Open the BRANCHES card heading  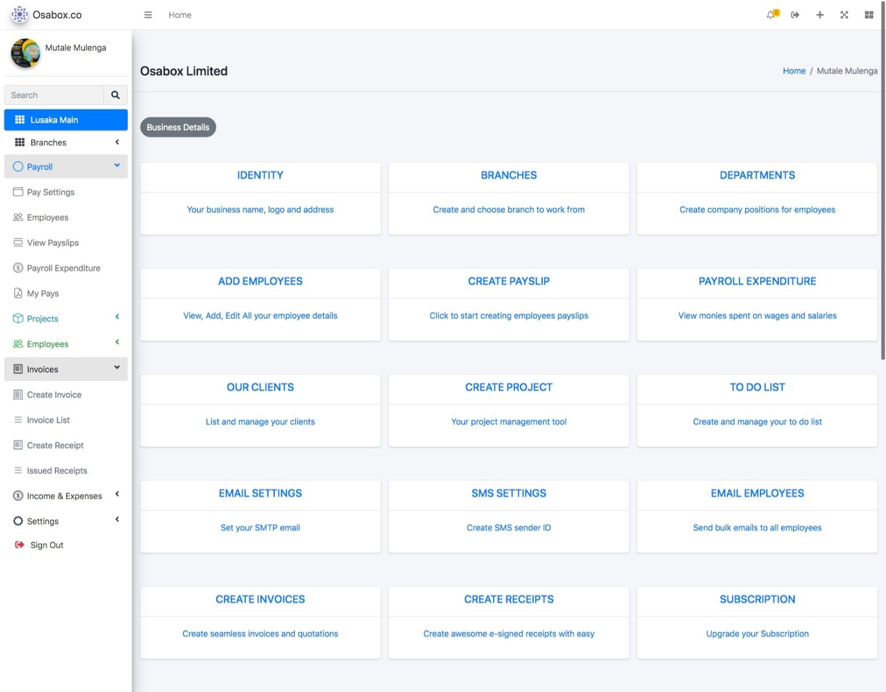tap(509, 175)
